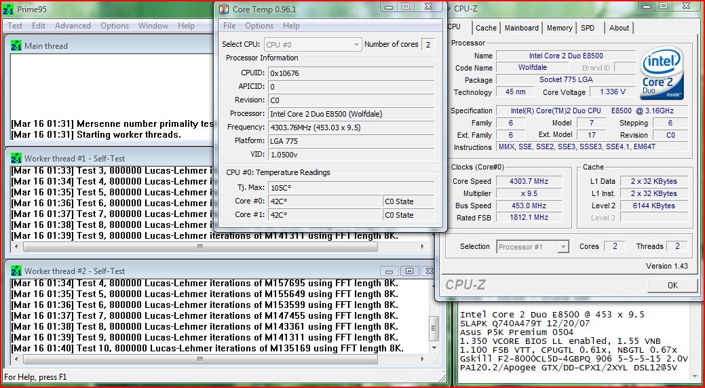This screenshot has height=388, width=705.
Task: Click the Test 10 line in Worker thread #2
Action: coord(207,349)
